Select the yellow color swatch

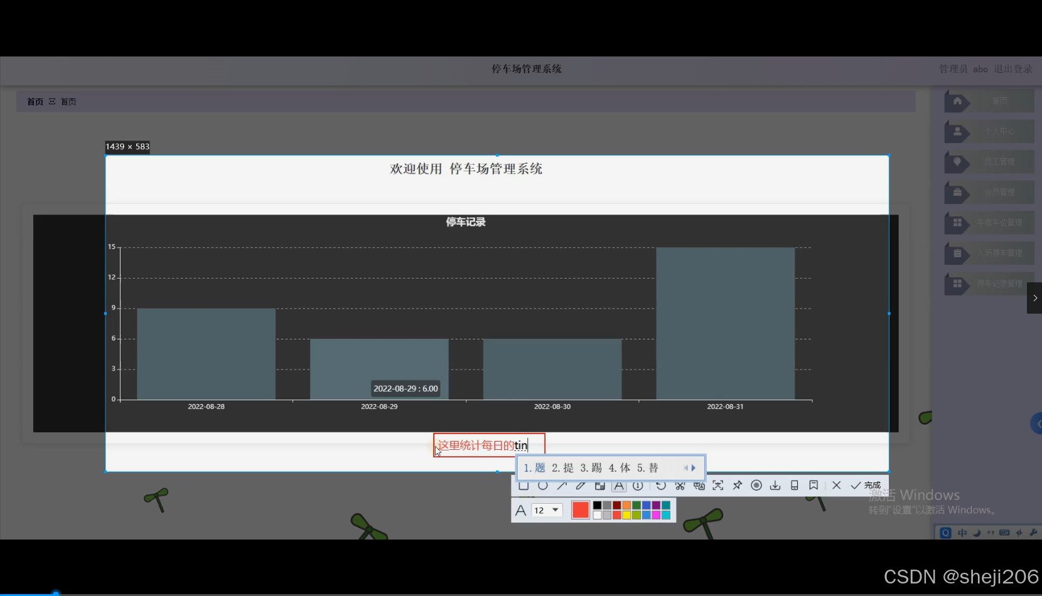pyautogui.click(x=626, y=515)
